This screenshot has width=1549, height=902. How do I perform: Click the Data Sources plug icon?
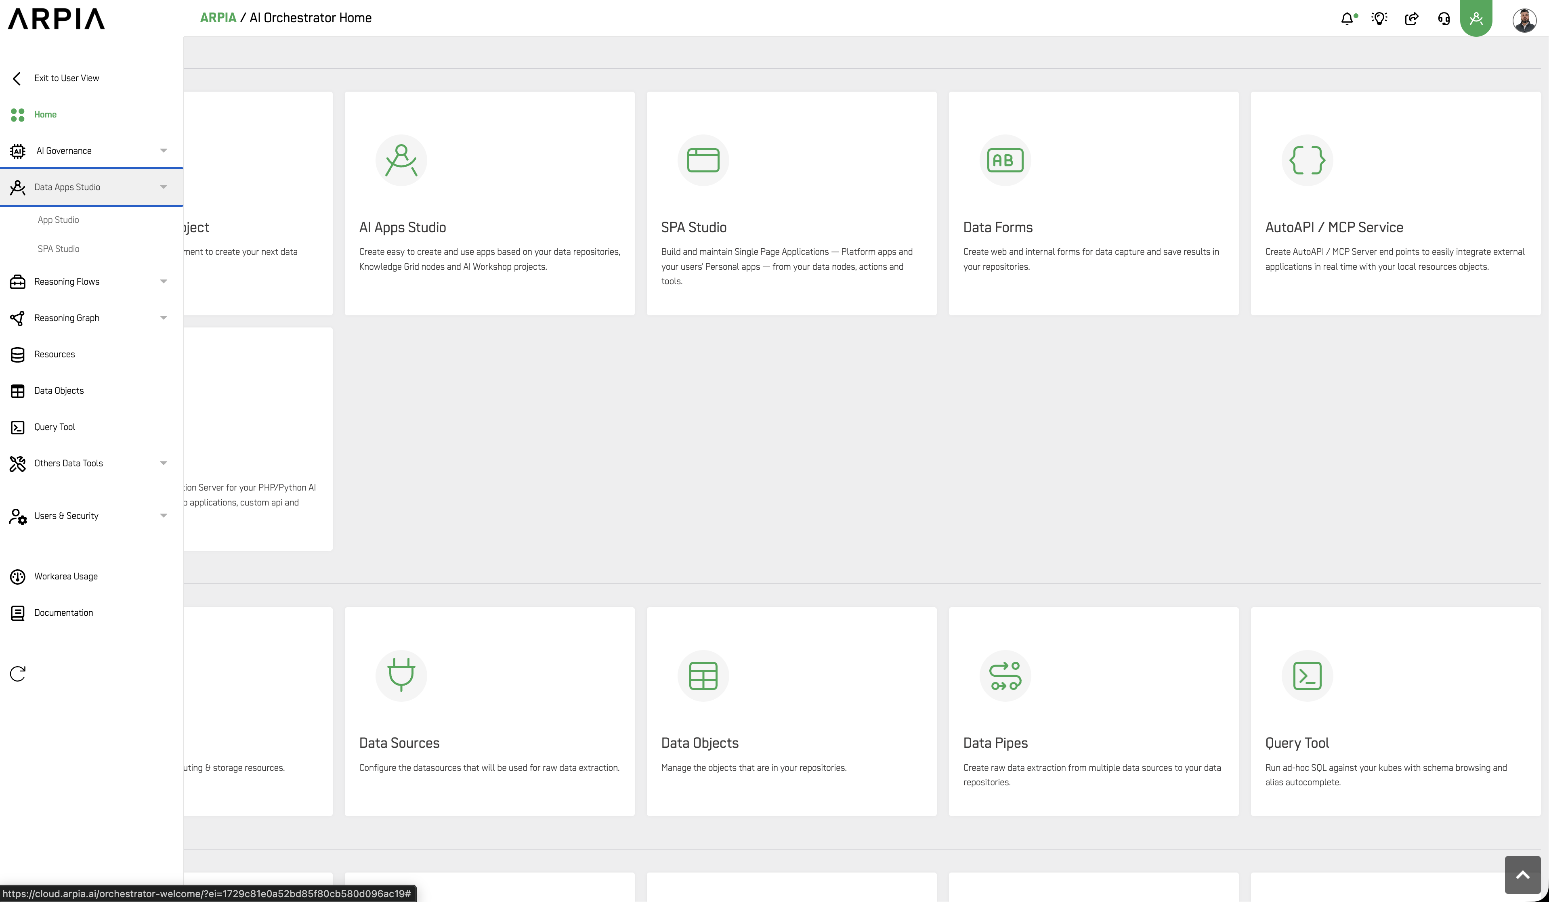coord(401,675)
